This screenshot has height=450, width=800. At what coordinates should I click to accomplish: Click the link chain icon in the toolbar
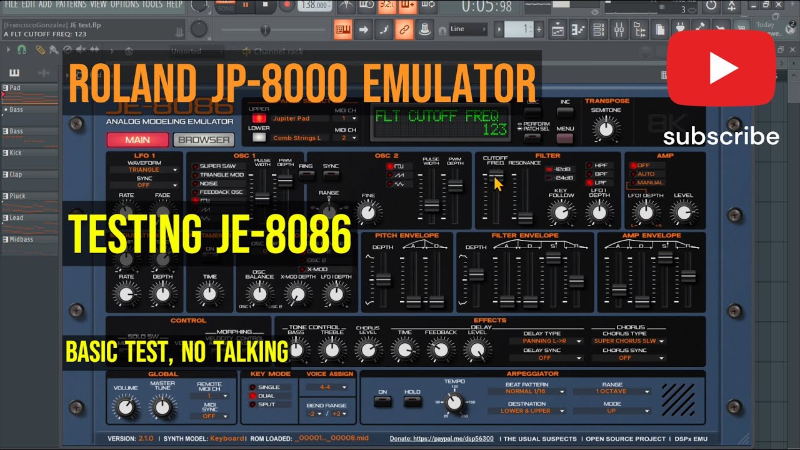[x=404, y=29]
